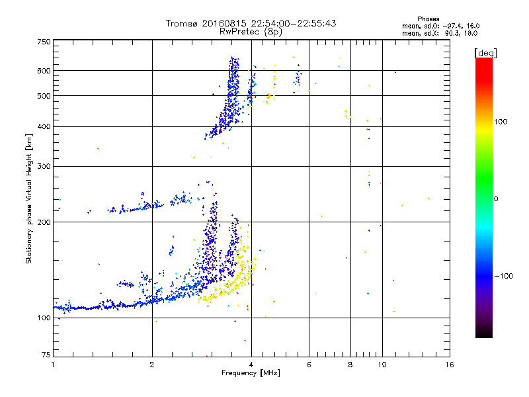Viewport: 529px width, 397px height.
Task: Click the y-axis tick label '600'
Action: [x=44, y=71]
